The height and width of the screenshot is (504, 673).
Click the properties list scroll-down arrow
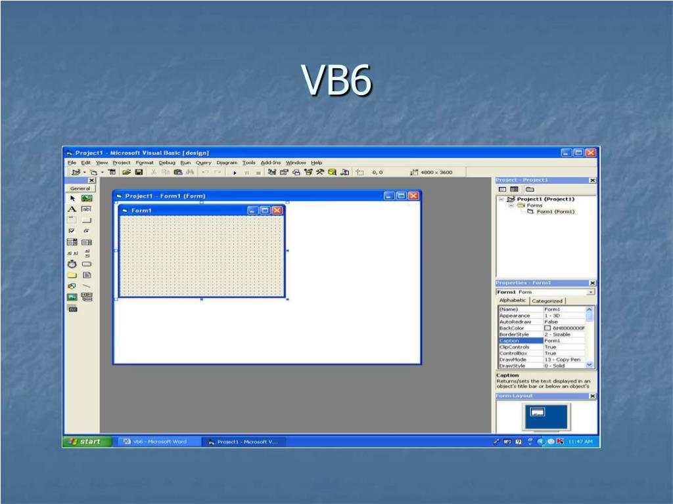point(590,365)
